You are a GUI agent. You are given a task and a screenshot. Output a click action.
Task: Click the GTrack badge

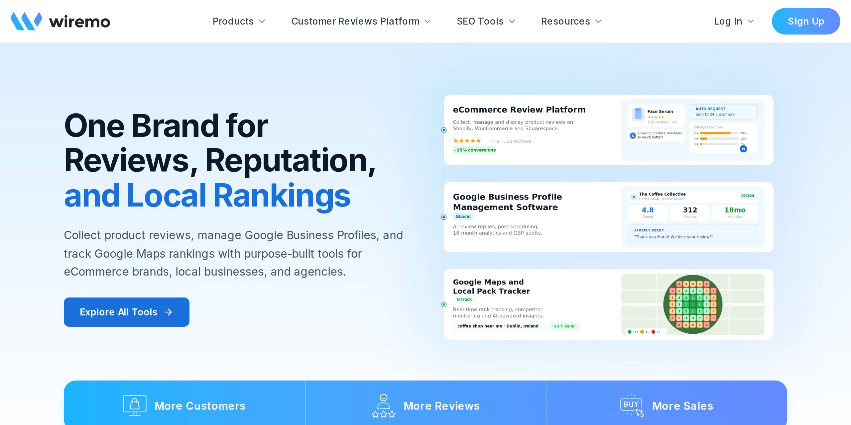point(464,299)
